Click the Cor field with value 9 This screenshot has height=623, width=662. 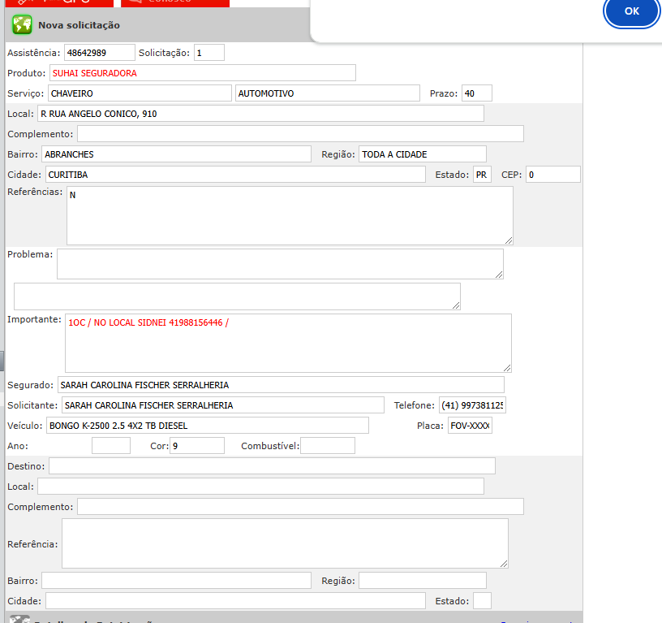coord(197,446)
